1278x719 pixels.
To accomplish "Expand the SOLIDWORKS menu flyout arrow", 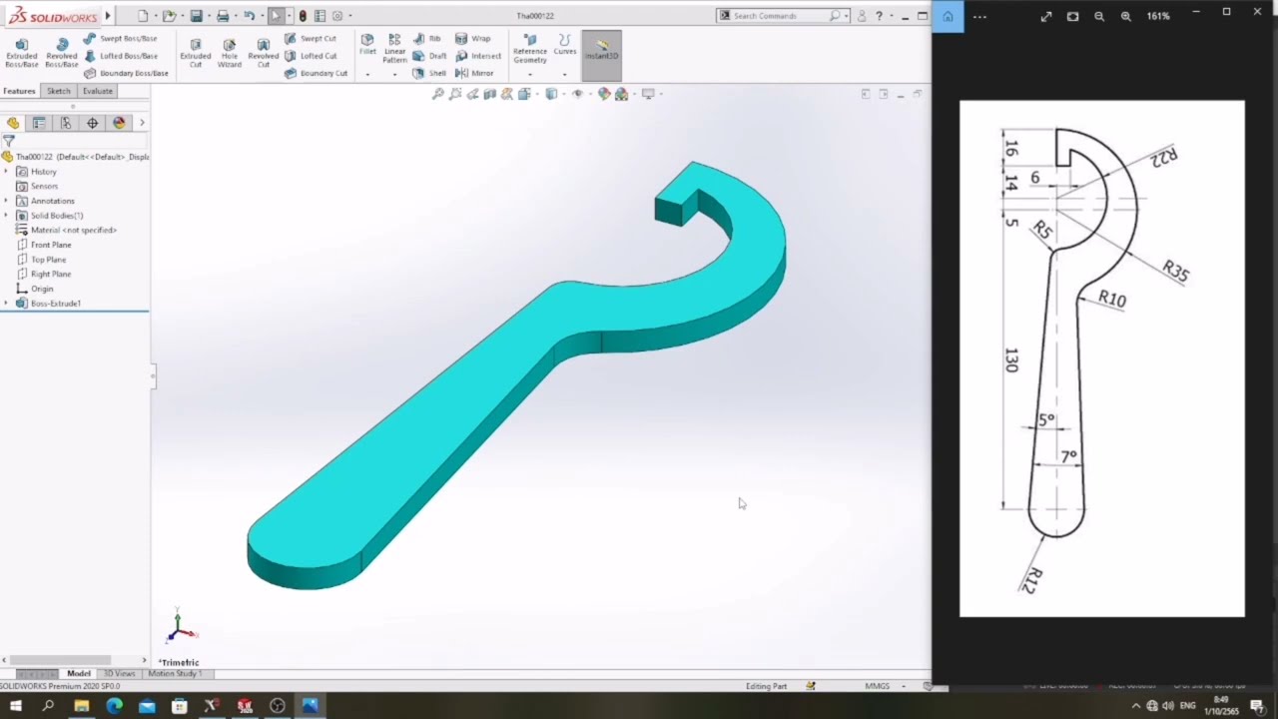I will point(108,16).
